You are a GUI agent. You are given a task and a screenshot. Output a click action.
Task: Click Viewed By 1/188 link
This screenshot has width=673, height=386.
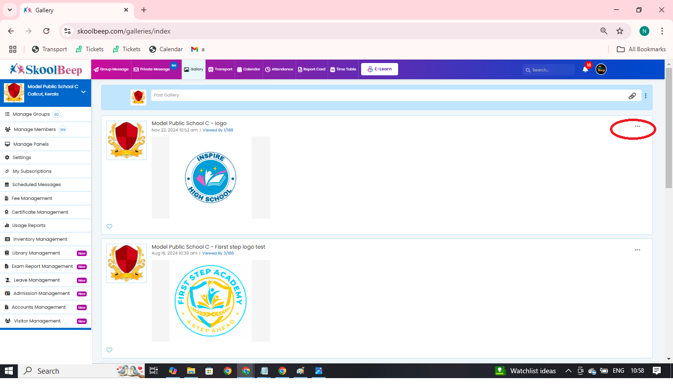[218, 130]
